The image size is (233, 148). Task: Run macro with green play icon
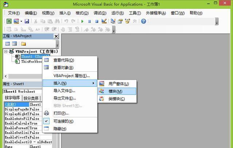coord(83,21)
